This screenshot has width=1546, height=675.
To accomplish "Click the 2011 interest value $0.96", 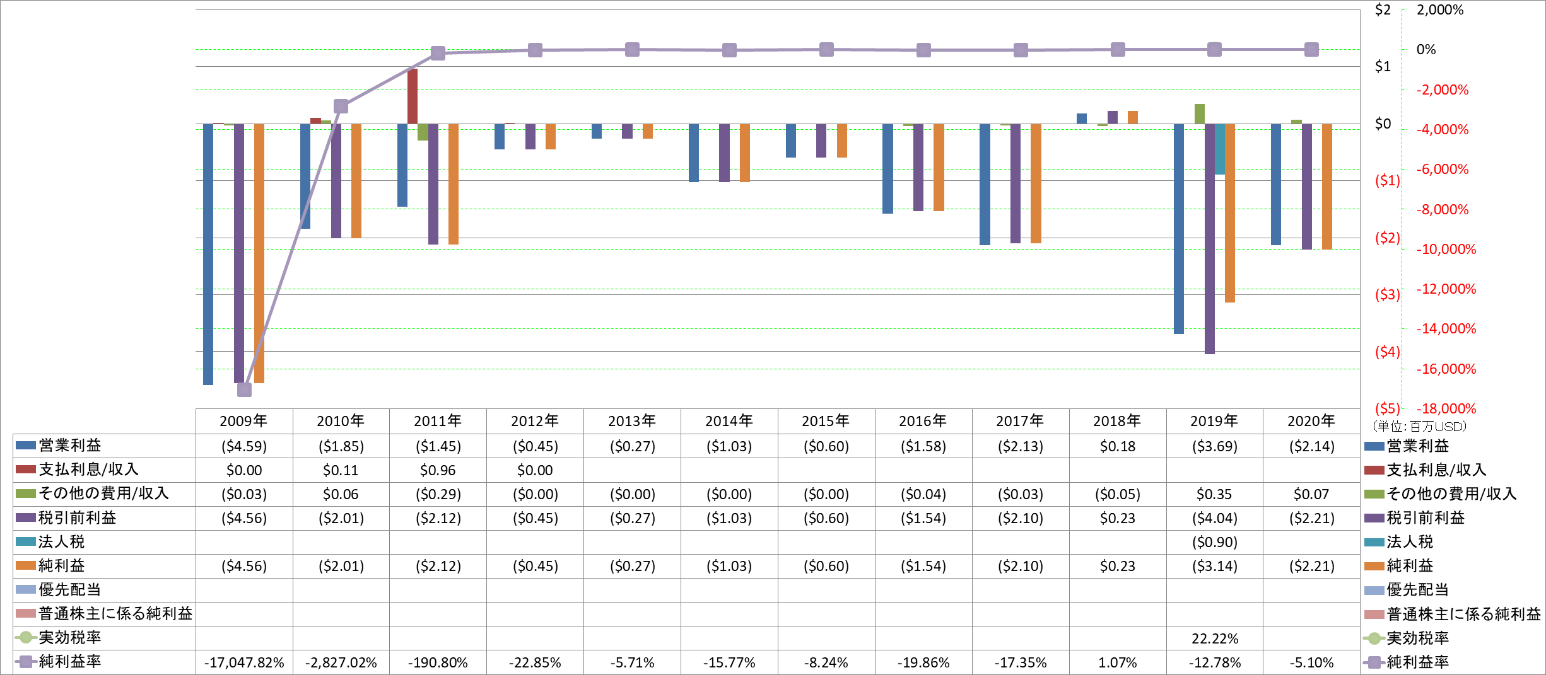I will (438, 470).
